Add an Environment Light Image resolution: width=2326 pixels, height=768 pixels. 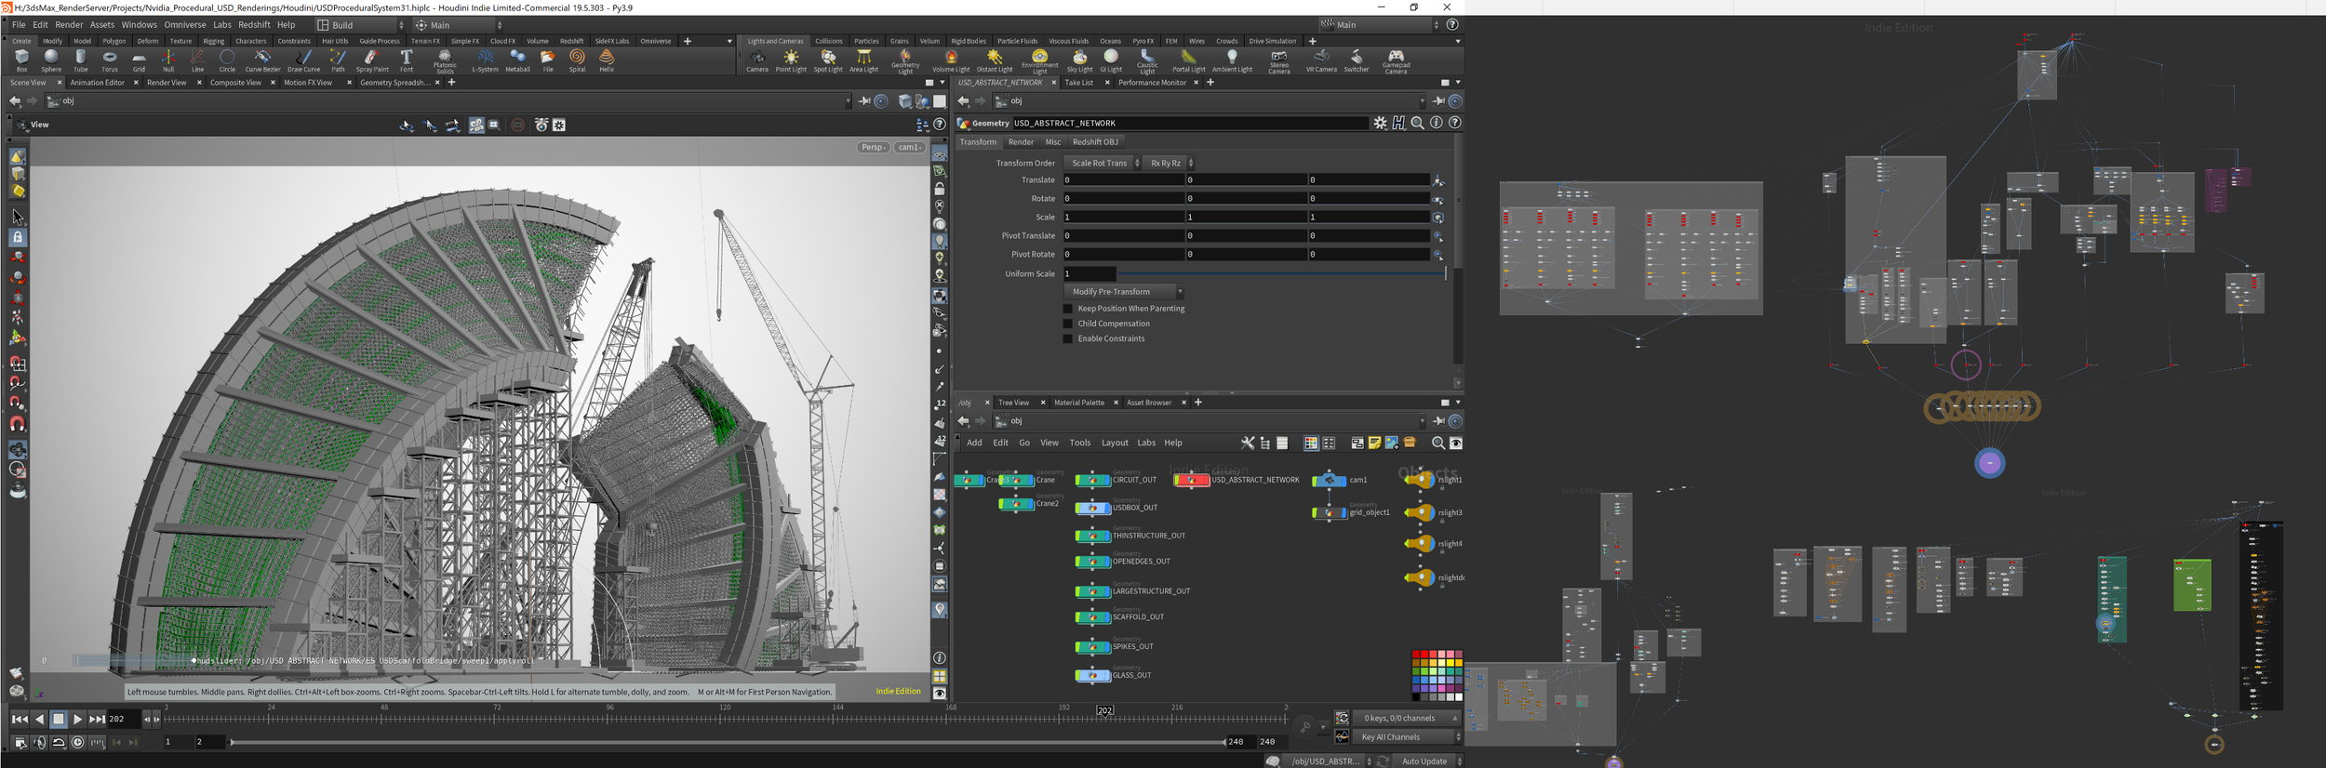(x=1039, y=62)
